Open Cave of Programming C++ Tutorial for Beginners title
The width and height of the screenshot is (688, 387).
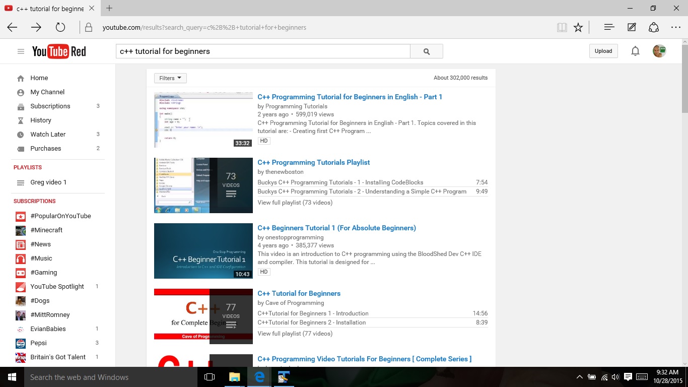click(299, 293)
